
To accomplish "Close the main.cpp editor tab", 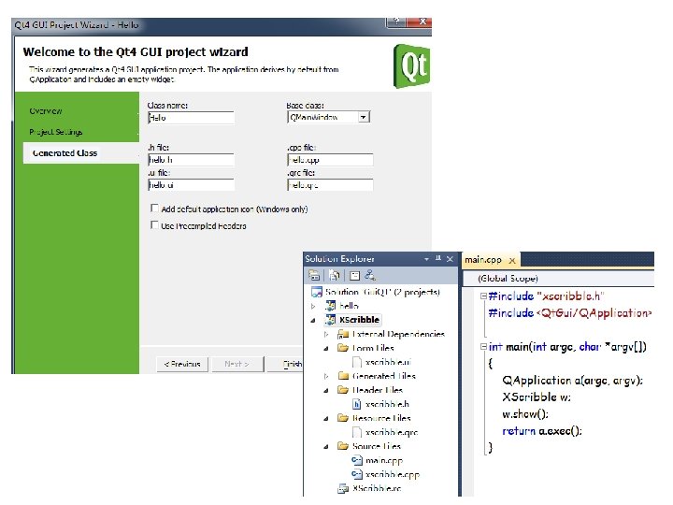I will [x=511, y=260].
